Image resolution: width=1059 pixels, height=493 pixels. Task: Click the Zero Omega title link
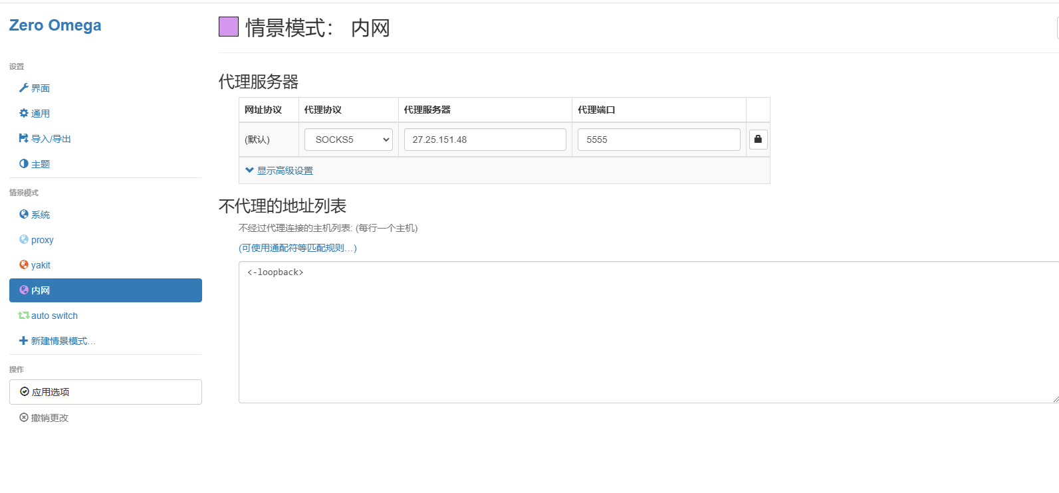tap(55, 25)
